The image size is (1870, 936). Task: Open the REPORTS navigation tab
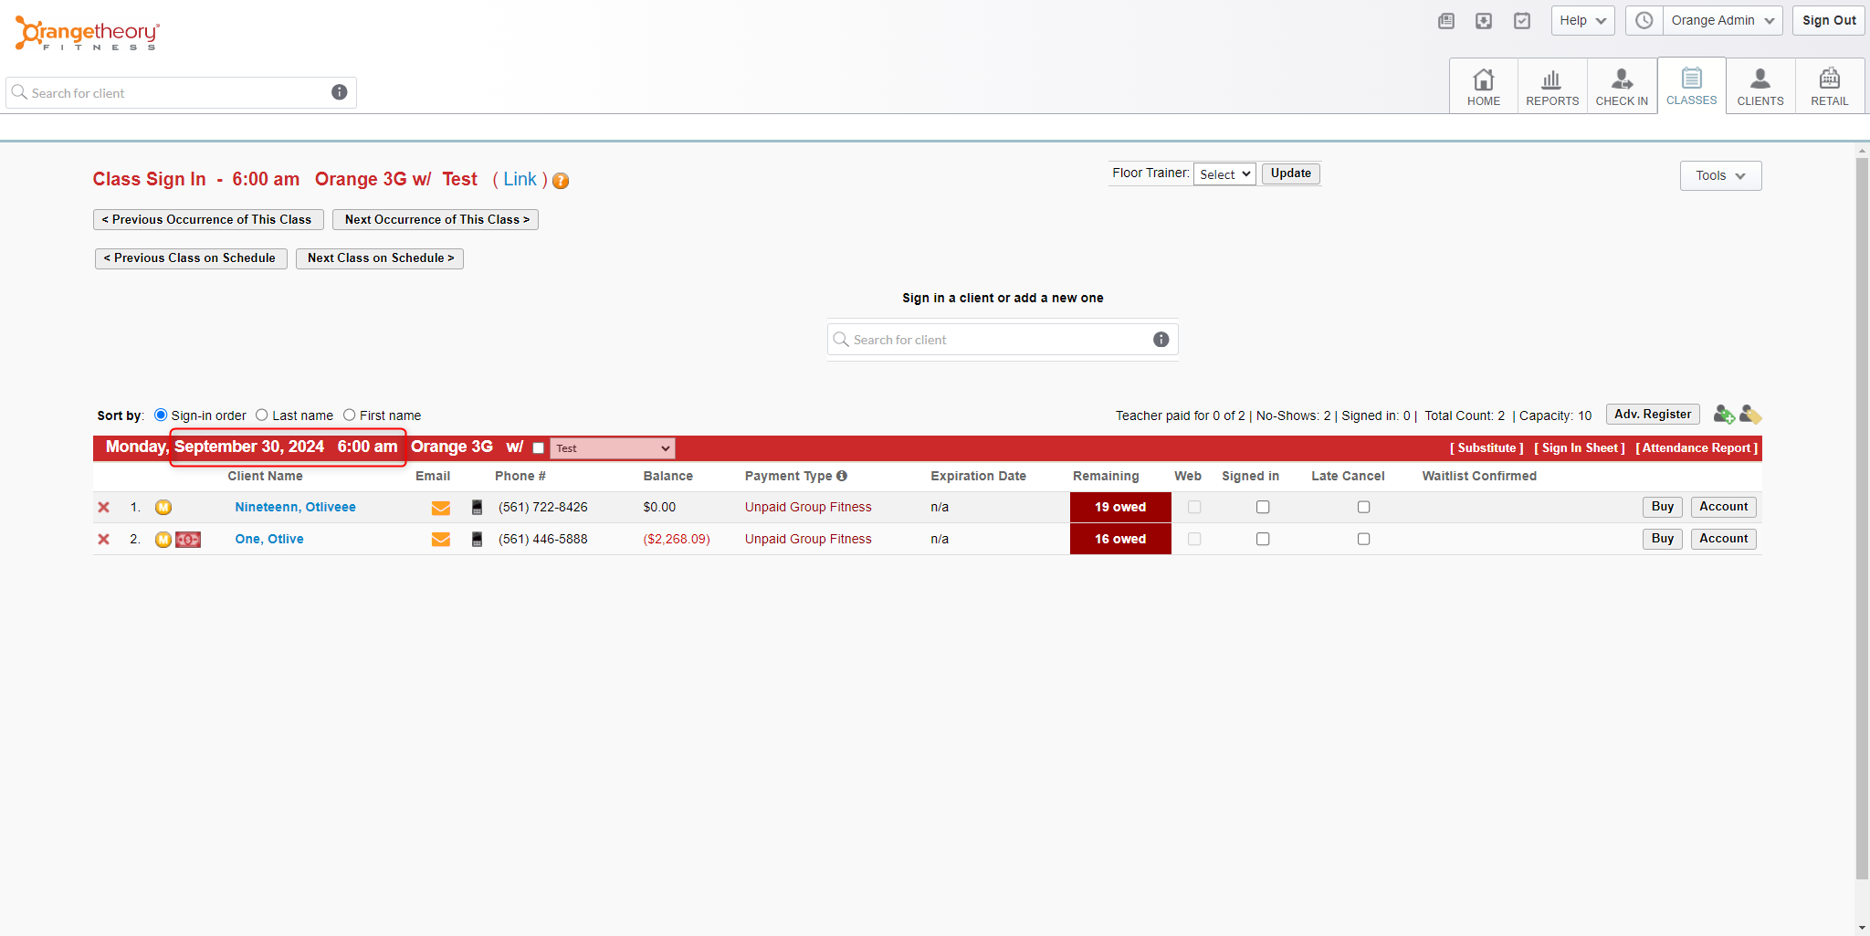pos(1552,87)
